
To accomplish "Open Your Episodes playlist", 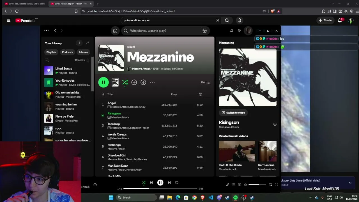I will pyautogui.click(x=67, y=82).
